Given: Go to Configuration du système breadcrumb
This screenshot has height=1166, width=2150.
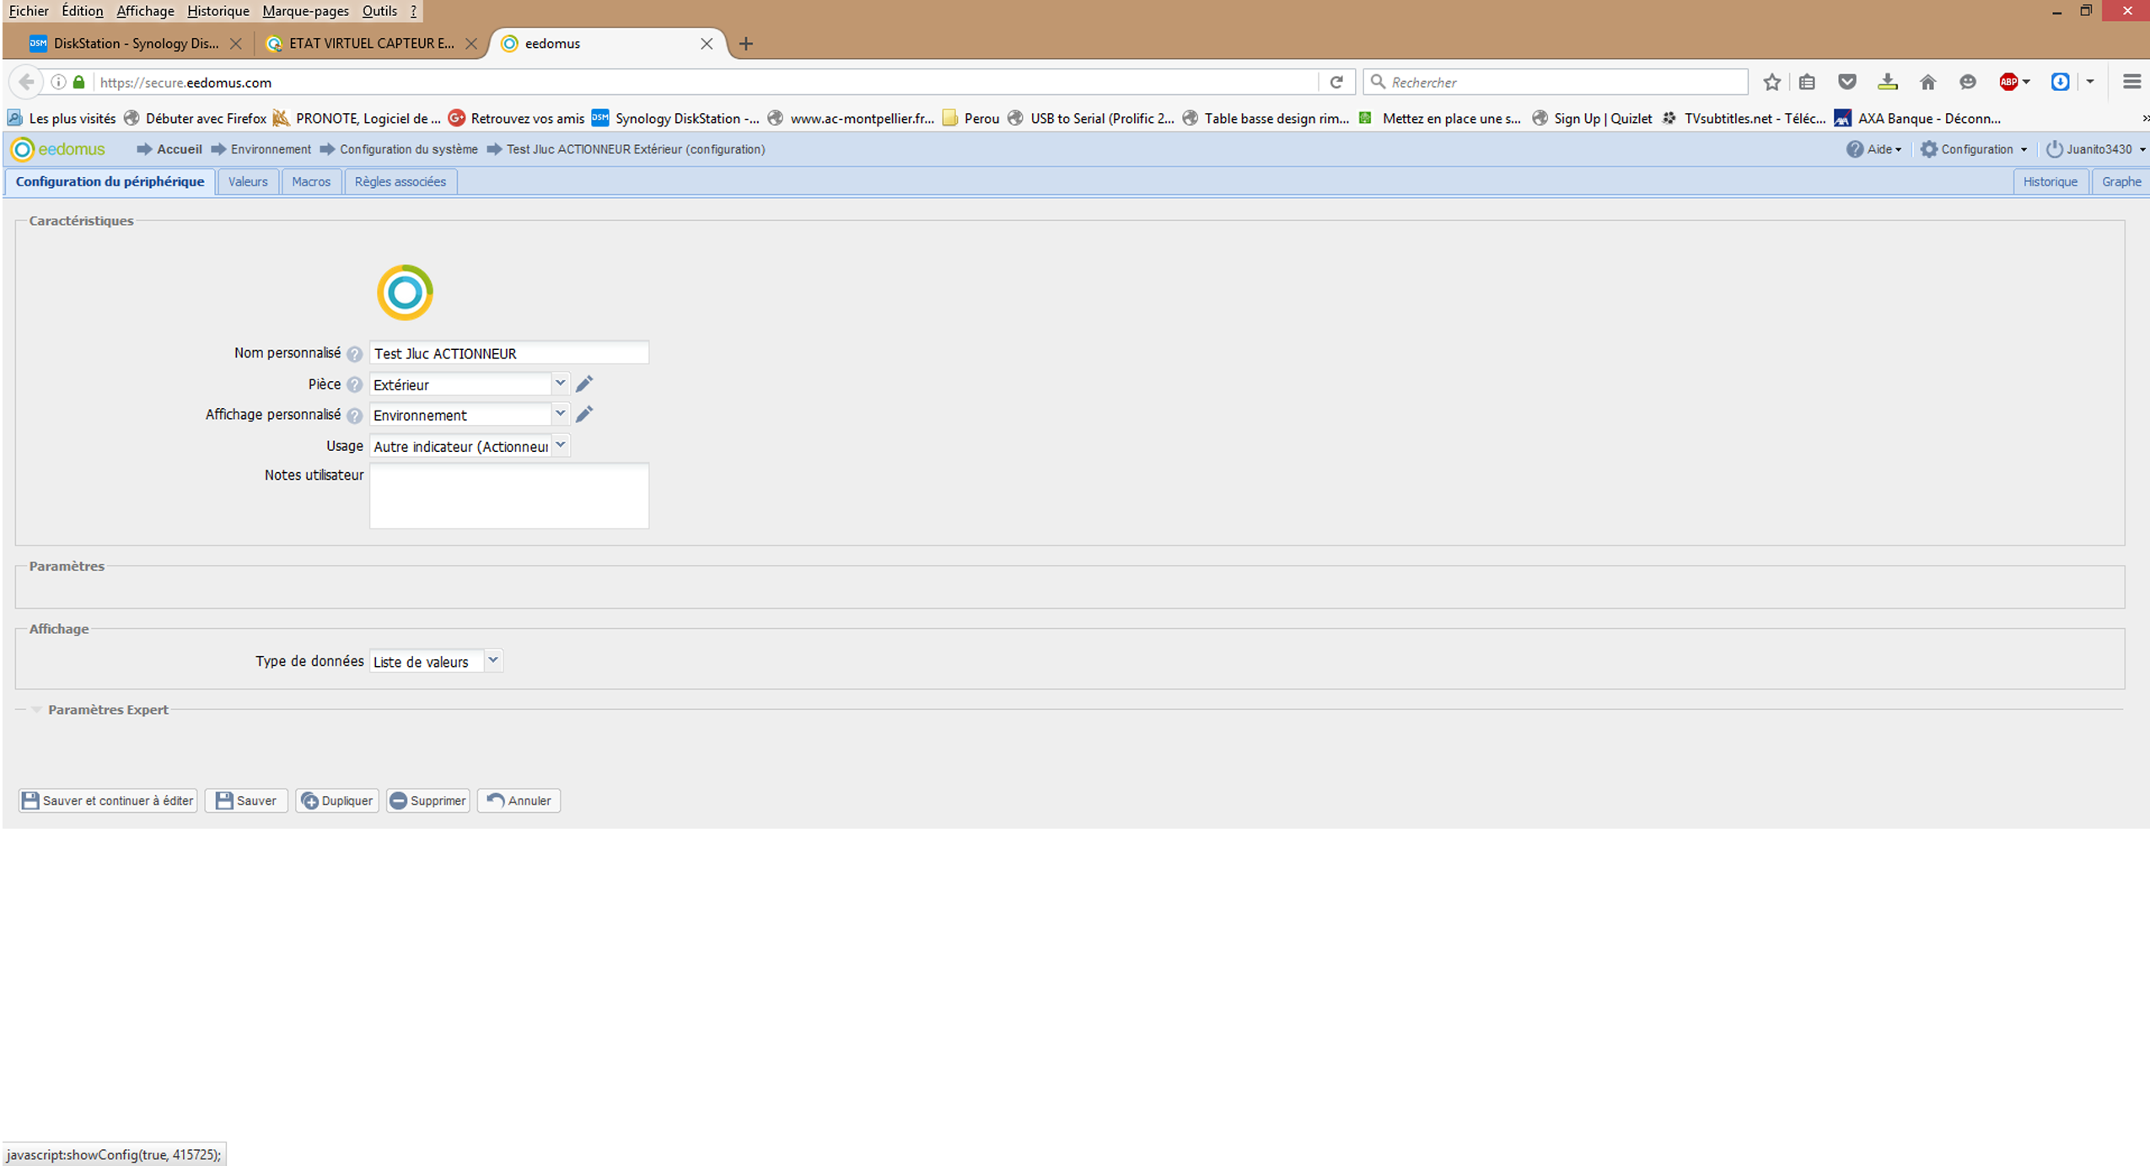Looking at the screenshot, I should point(409,149).
